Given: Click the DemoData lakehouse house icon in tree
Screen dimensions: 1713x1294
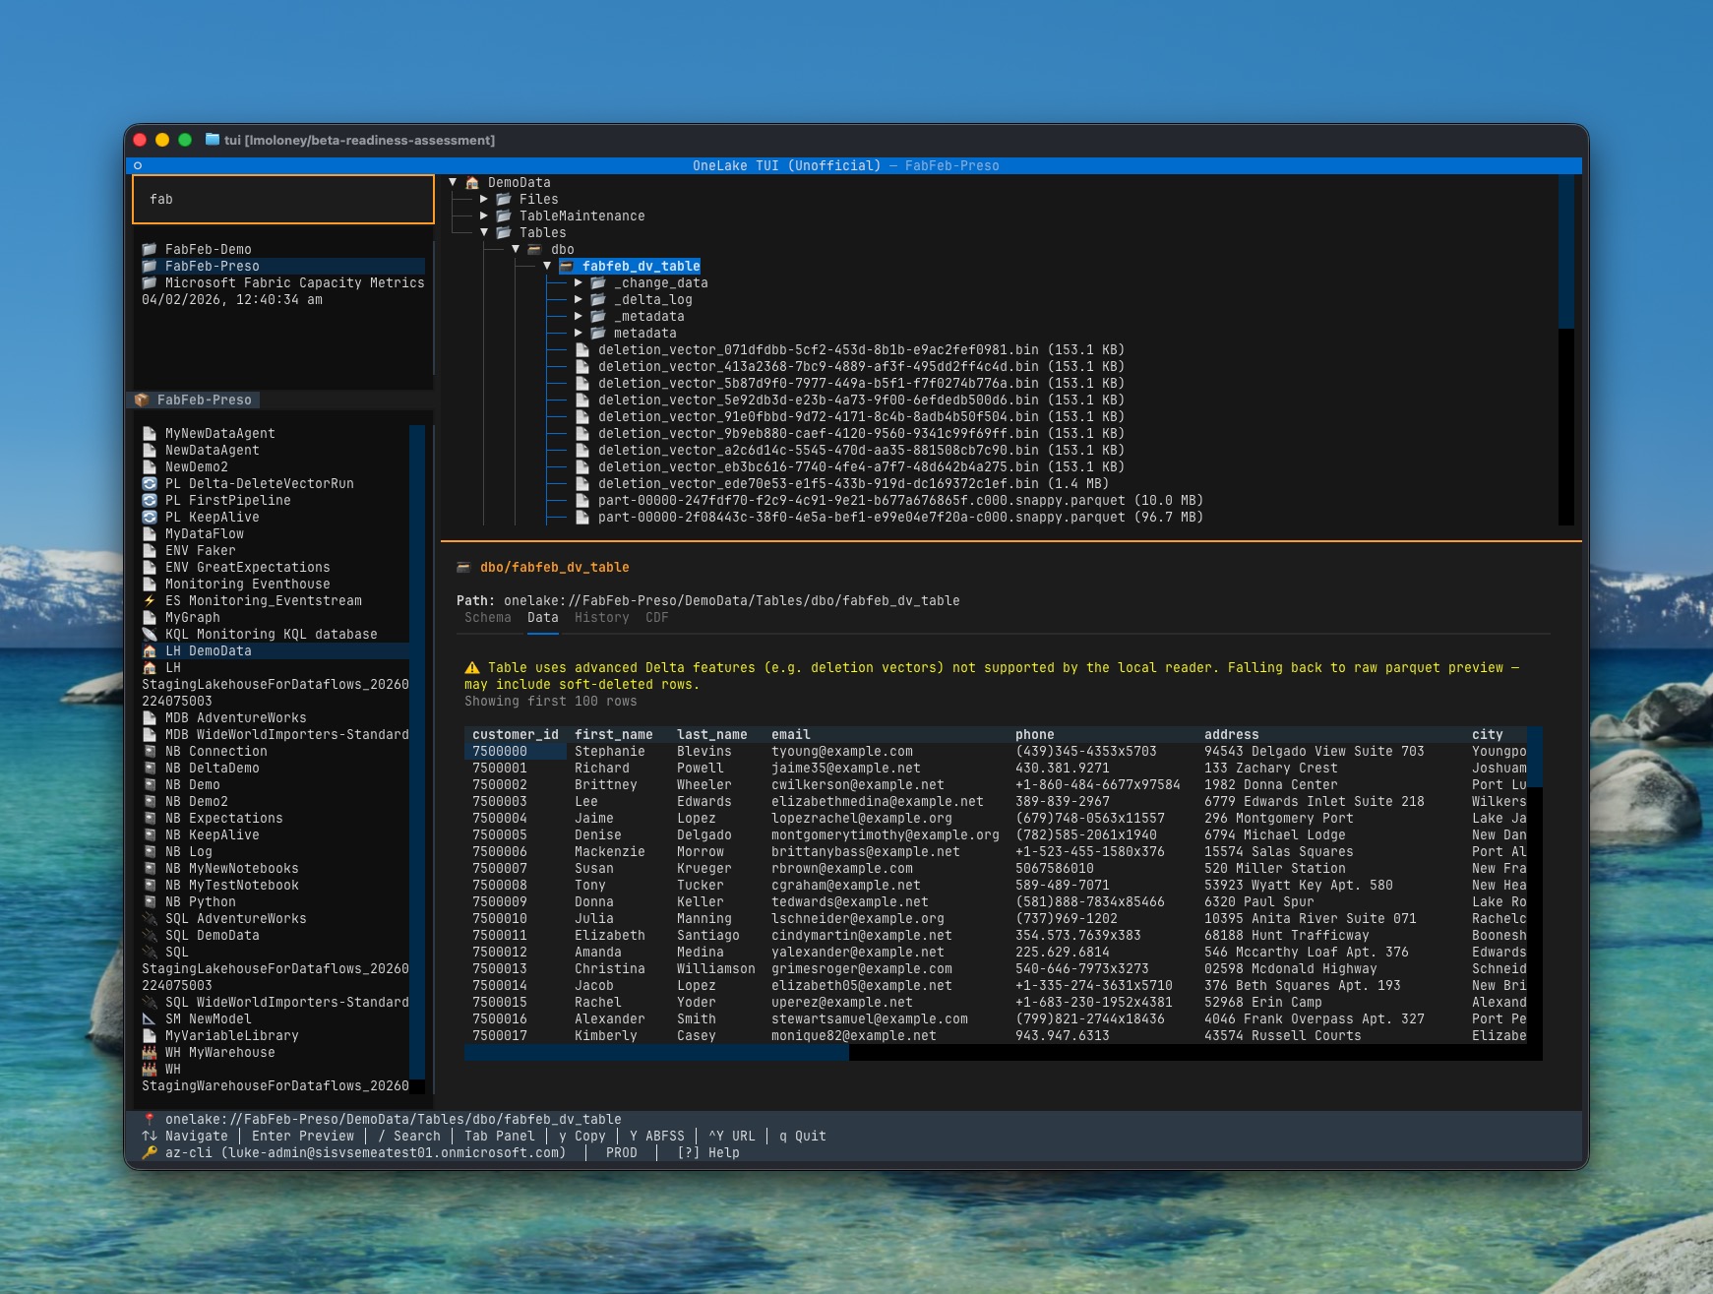Looking at the screenshot, I should click(472, 183).
